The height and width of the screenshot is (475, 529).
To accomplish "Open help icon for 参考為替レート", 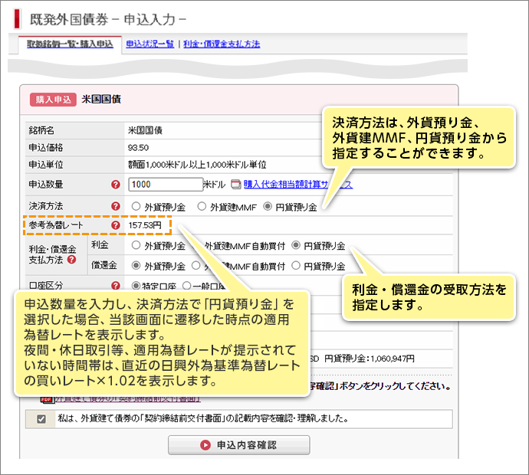I will click(x=116, y=226).
